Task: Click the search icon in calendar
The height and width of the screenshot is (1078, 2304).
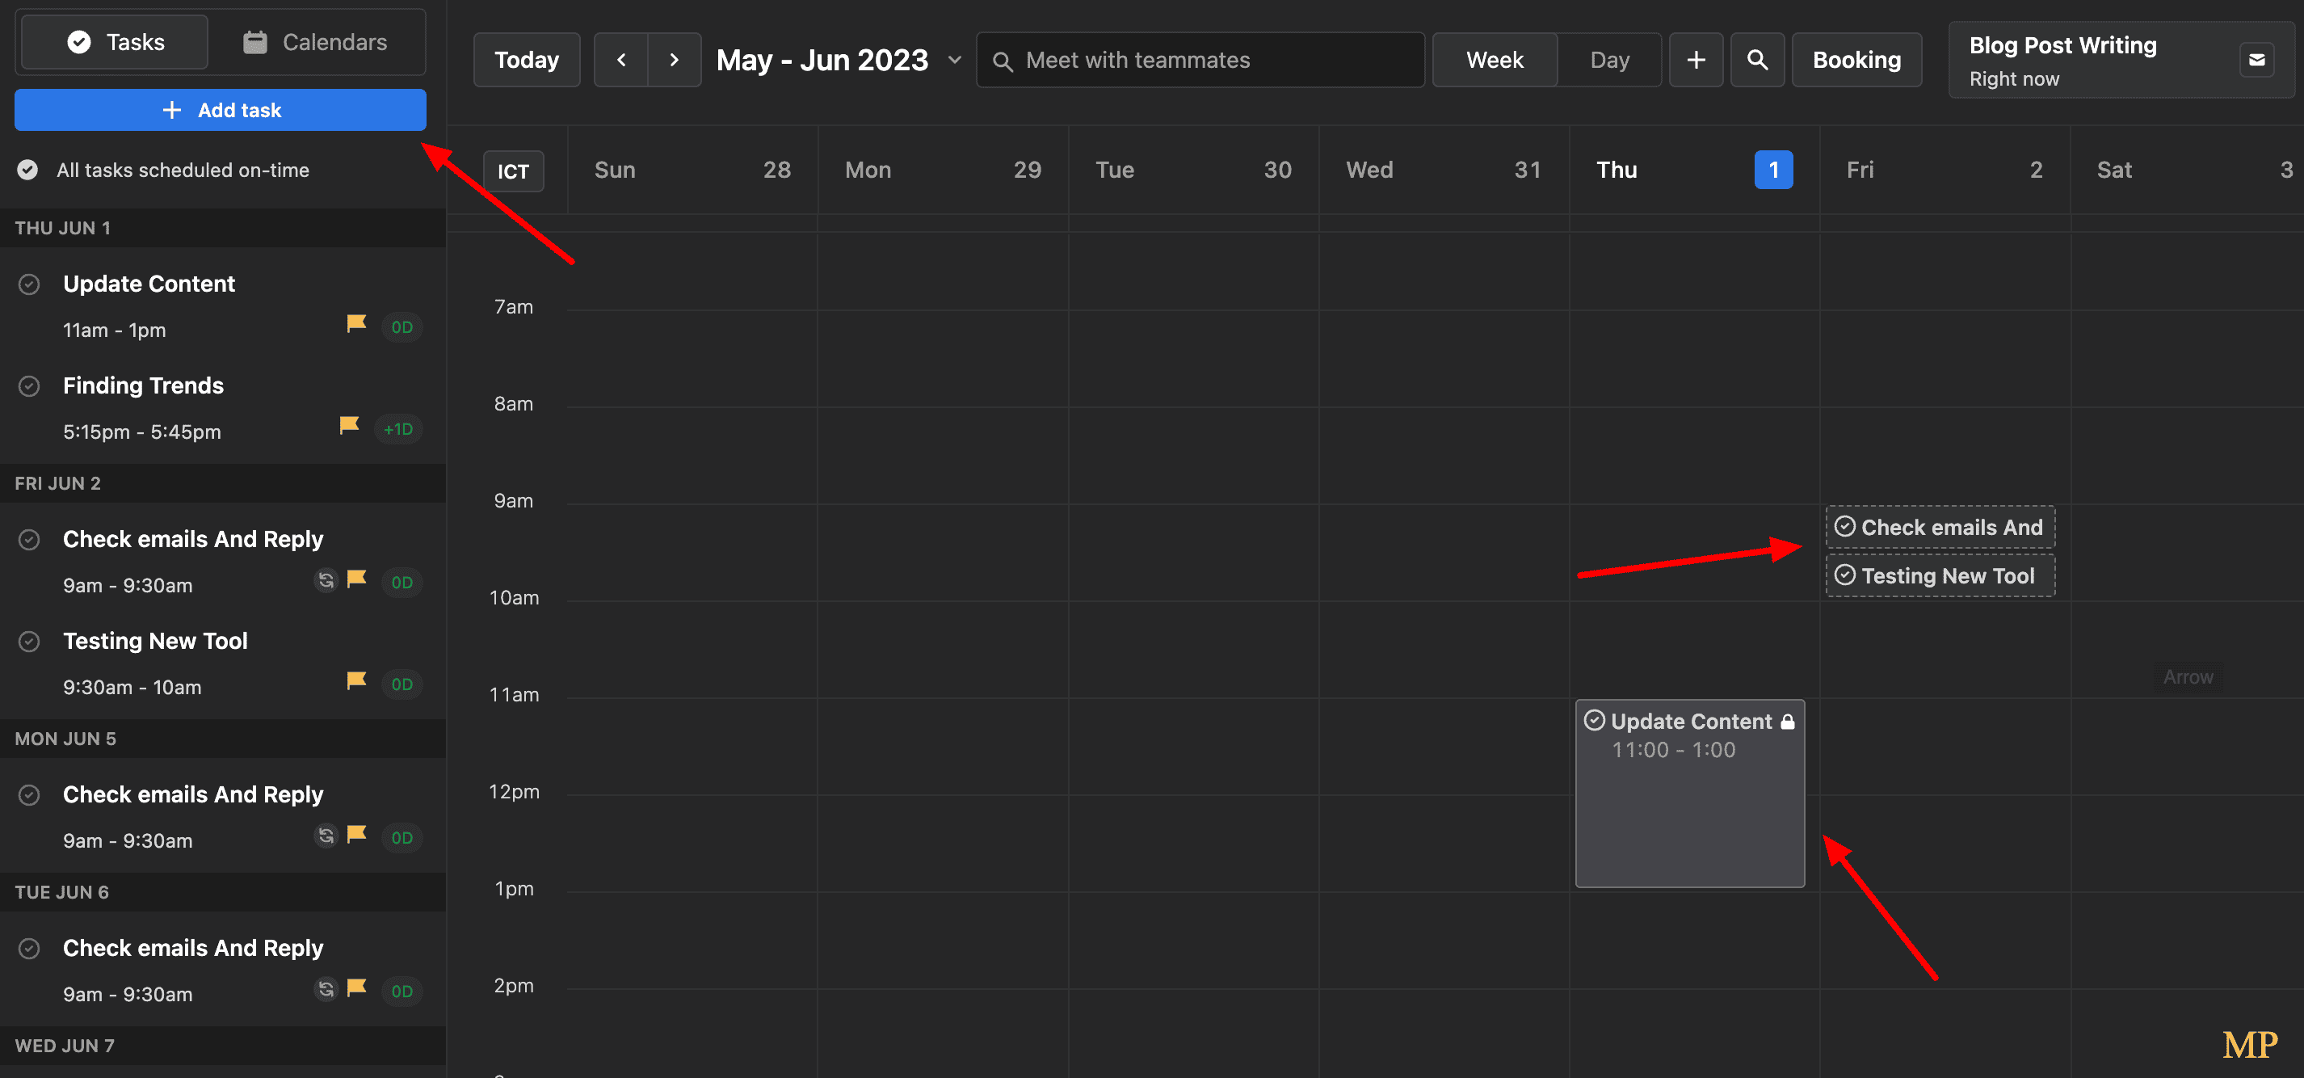Action: 1757,61
